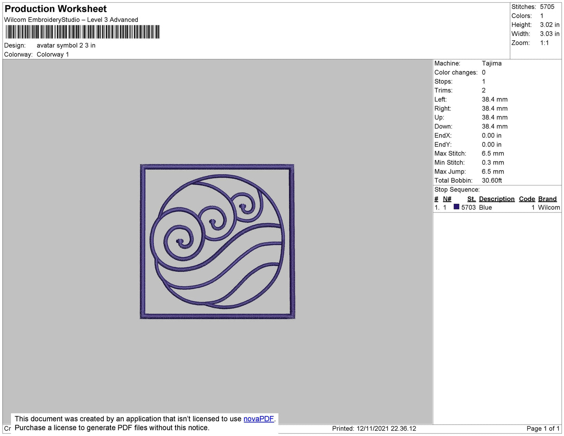Select the Color changes value 0
The height and width of the screenshot is (436, 564).
pos(484,72)
